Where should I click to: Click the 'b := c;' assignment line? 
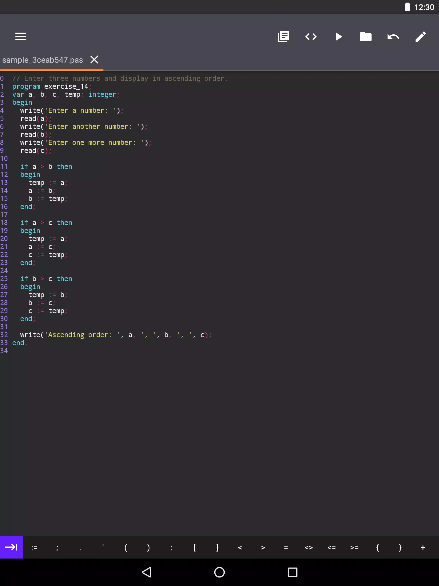[42, 303]
